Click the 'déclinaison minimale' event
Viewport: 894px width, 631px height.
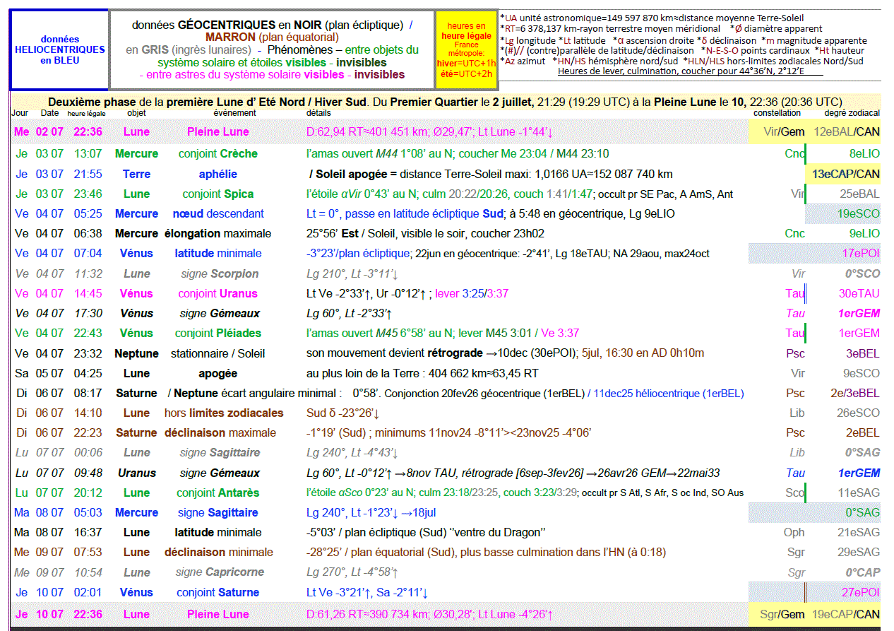click(x=219, y=552)
